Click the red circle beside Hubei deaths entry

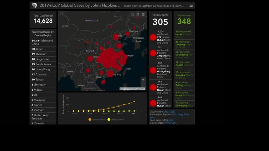(153, 37)
